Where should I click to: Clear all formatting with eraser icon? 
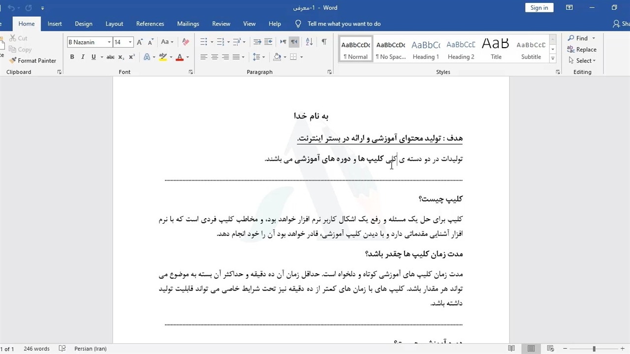pos(186,42)
